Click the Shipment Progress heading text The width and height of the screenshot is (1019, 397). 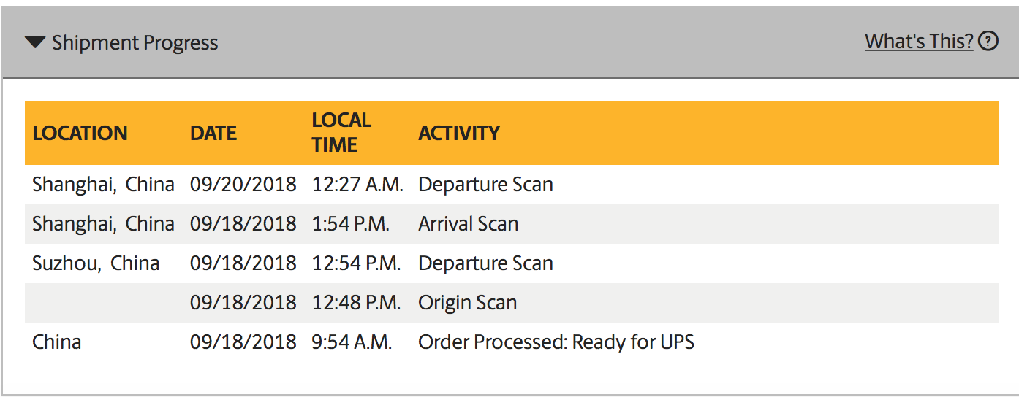click(x=135, y=43)
